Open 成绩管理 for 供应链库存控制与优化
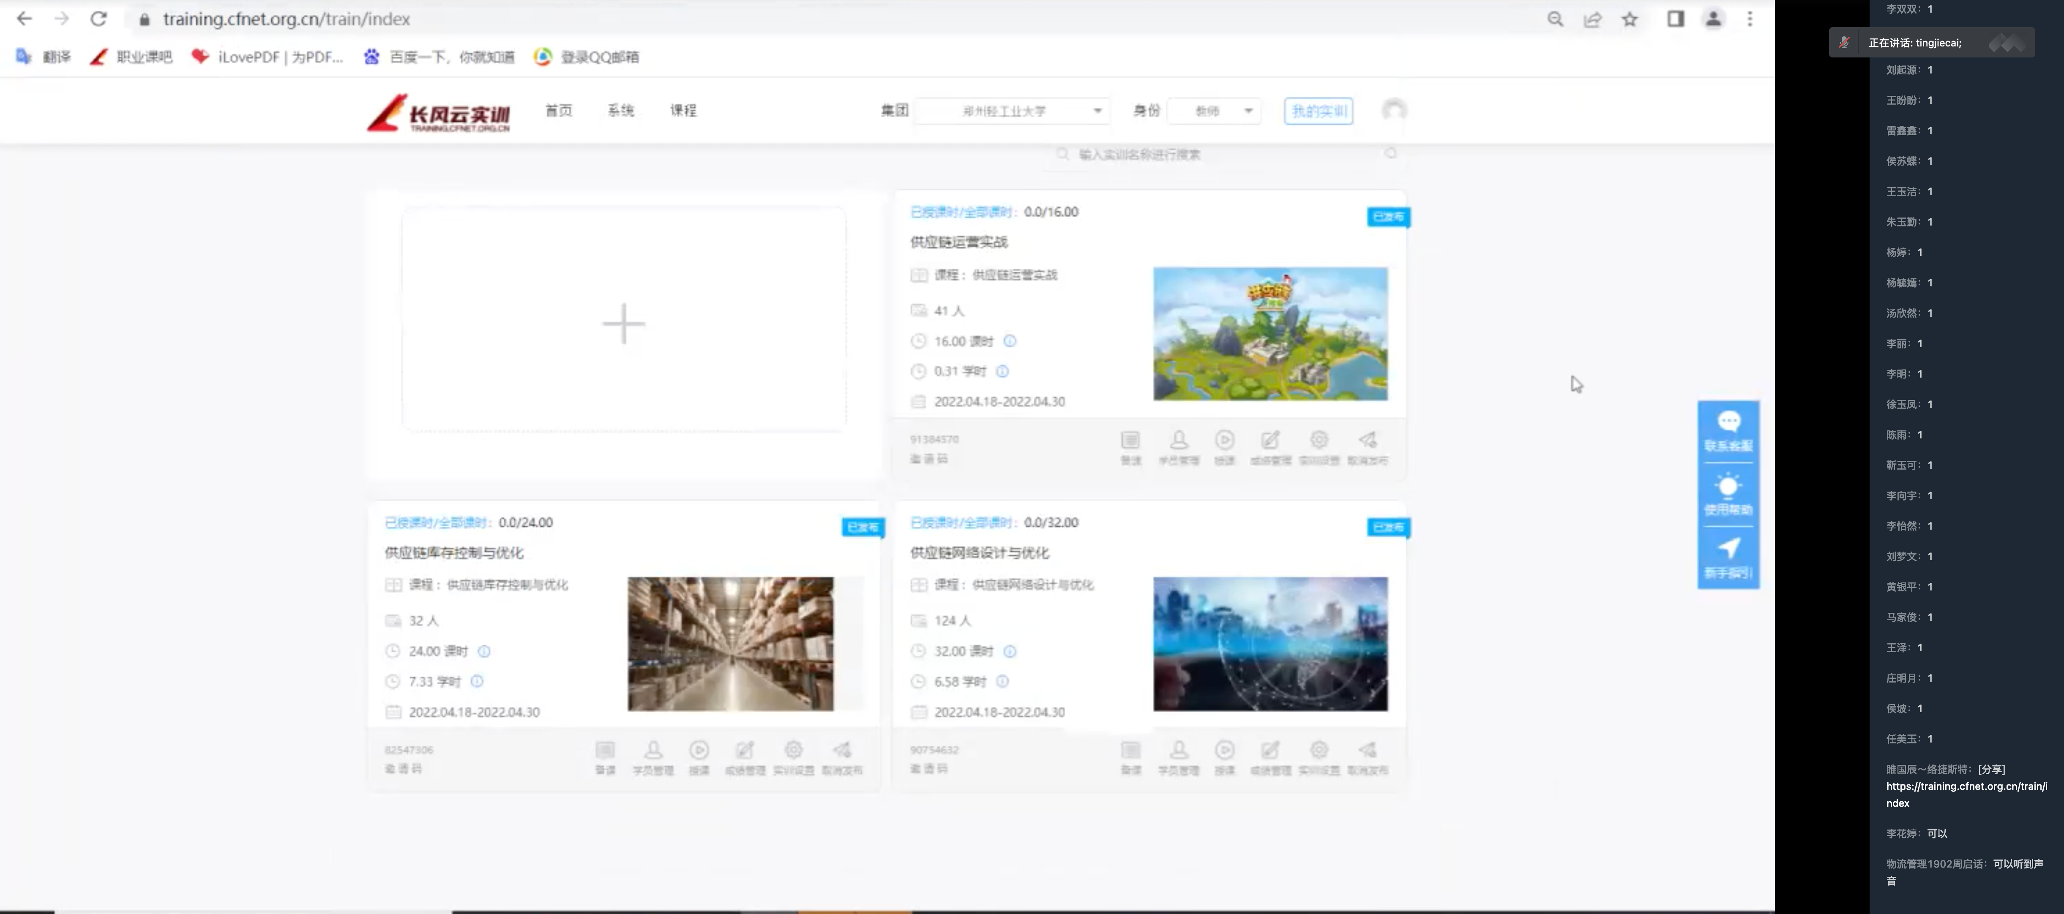Viewport: 2064px width, 914px height. click(744, 757)
